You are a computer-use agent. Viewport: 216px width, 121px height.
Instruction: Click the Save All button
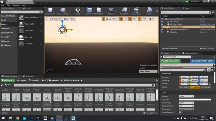(34, 80)
